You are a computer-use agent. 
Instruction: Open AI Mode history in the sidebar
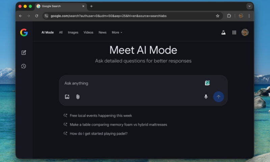(x=24, y=66)
